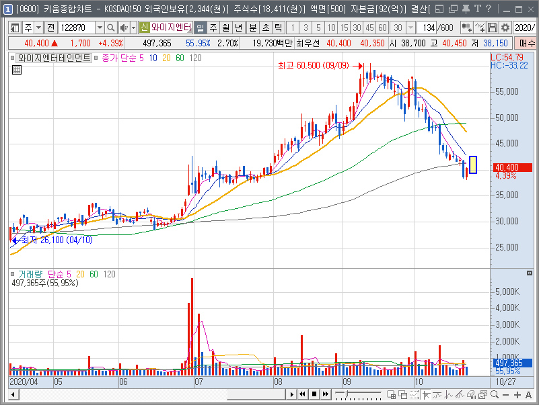Select interval 1 in the number row
Image resolution: width=539 pixels, height=405 pixels.
(x=293, y=28)
